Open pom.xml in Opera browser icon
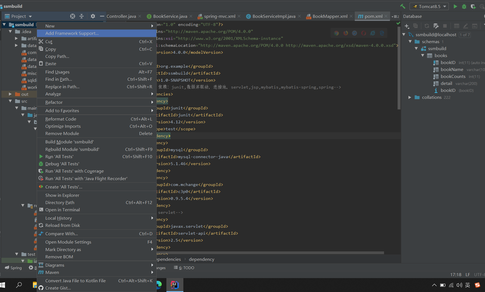The image size is (485, 292). (x=364, y=33)
